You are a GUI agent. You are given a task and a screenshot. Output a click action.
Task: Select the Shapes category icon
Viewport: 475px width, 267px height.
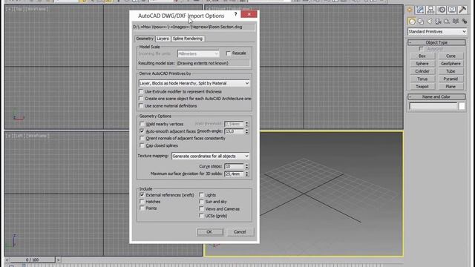421,22
